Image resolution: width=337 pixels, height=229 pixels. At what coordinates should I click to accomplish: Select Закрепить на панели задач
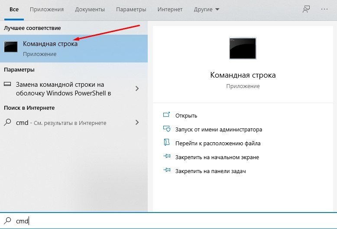click(x=211, y=171)
